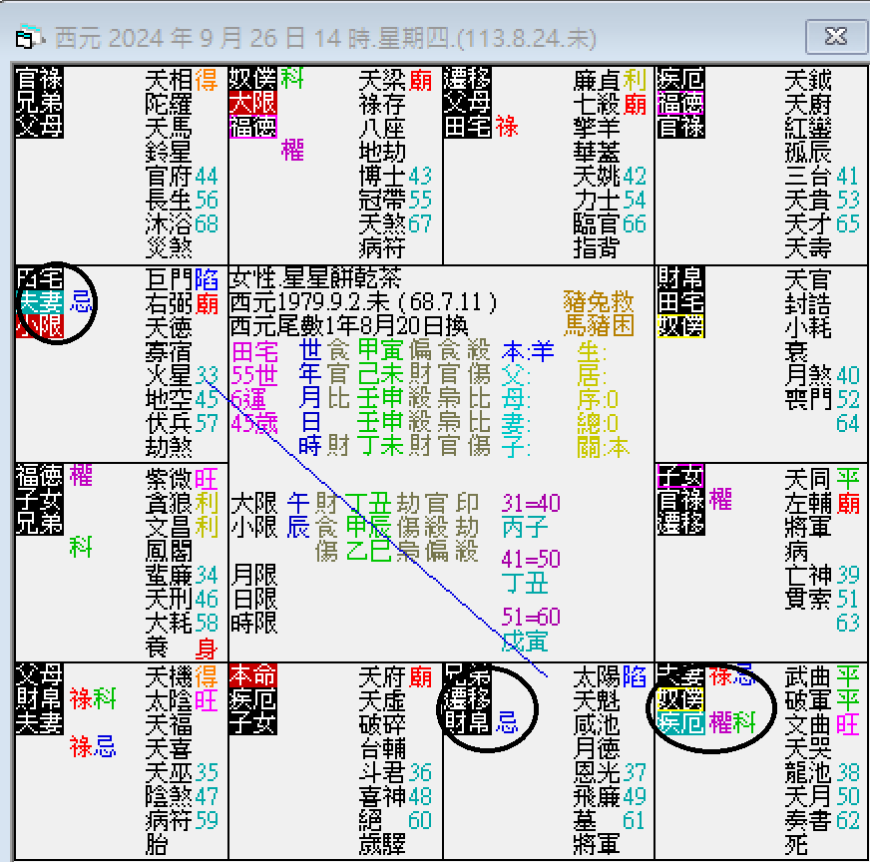Viewport: 870px width, 862px height.
Task: Click the orange text 馬豬困
Action: 599,325
